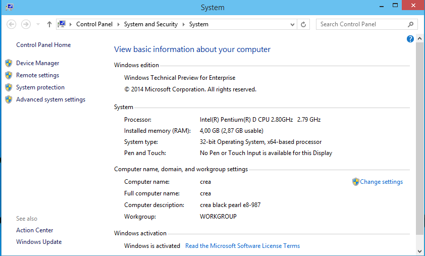Viewport: 425px width, 256px height.
Task: Click the shield icon beside Device Manager
Action: click(x=9, y=63)
